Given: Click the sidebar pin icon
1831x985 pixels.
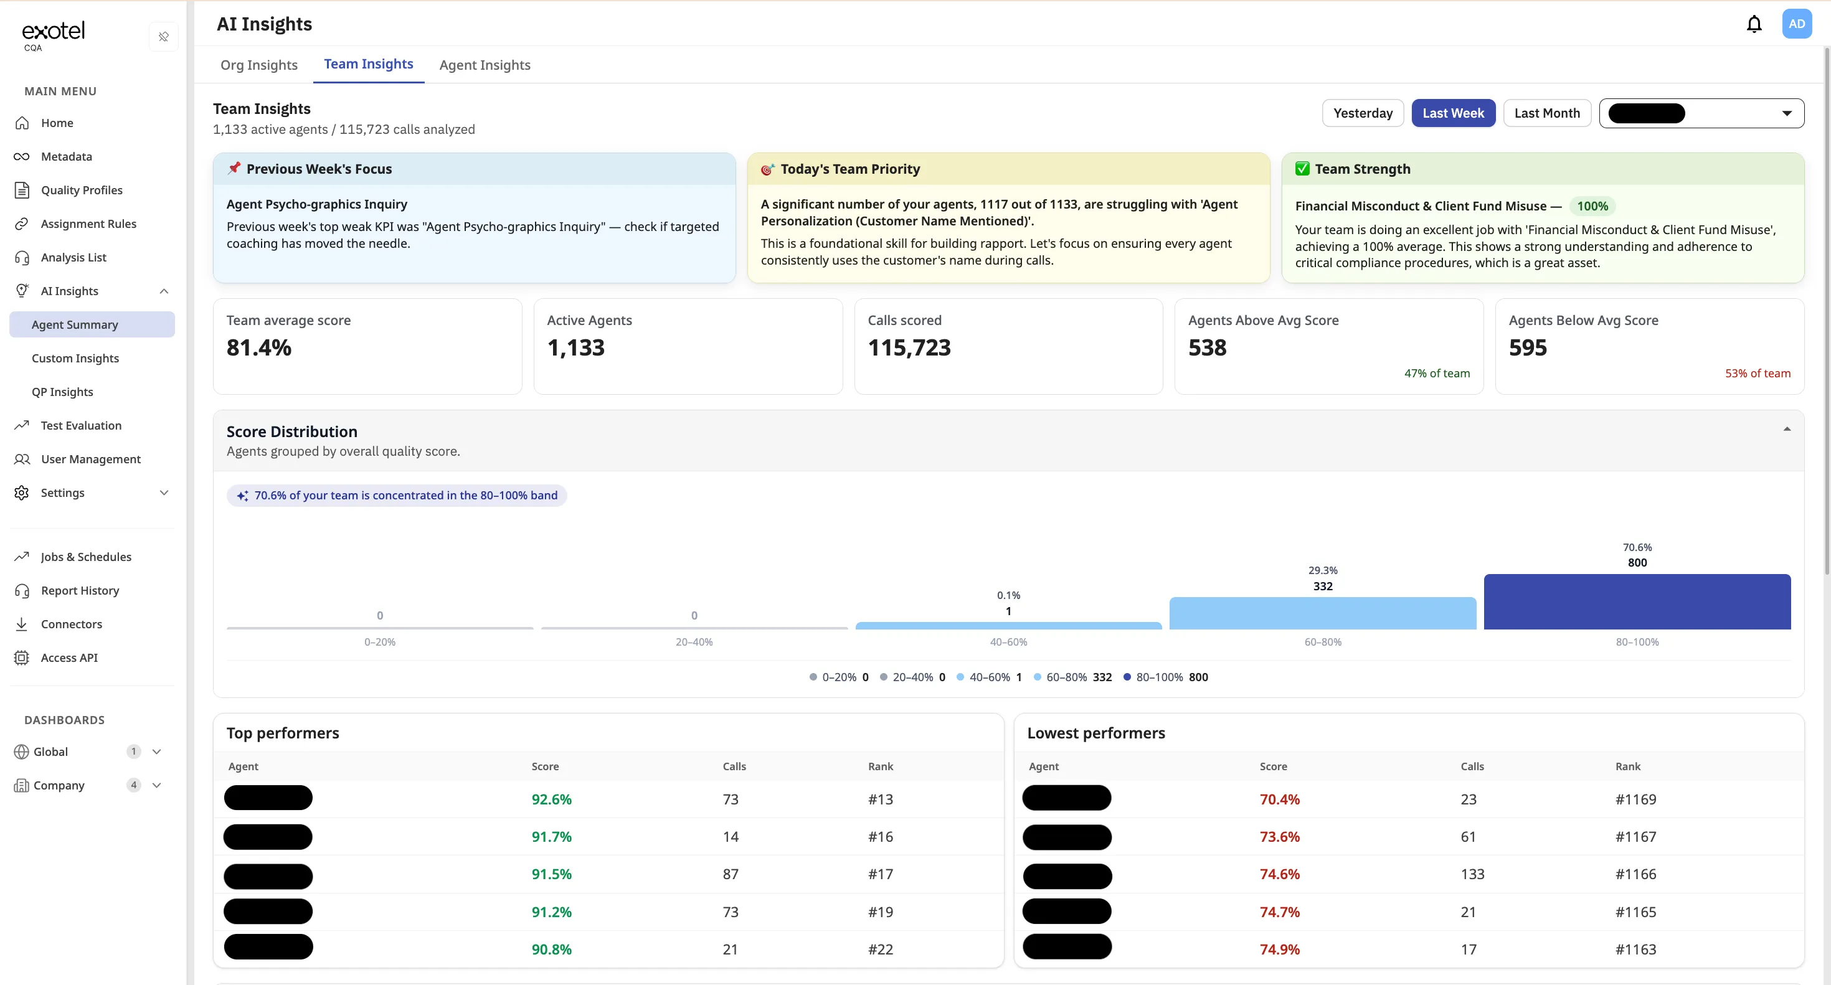Looking at the screenshot, I should coord(163,37).
